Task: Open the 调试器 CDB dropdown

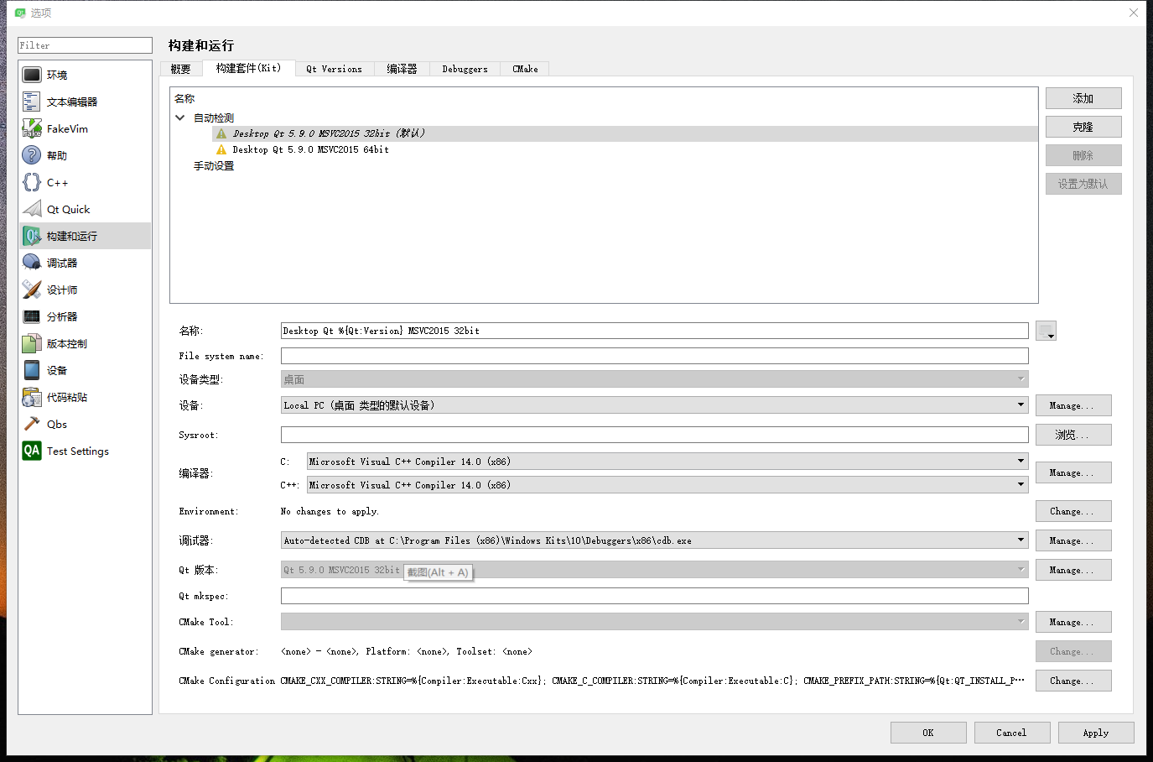Action: [x=655, y=540]
